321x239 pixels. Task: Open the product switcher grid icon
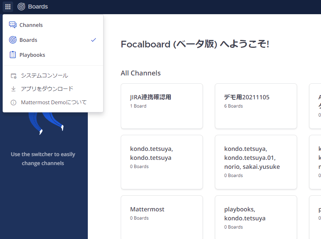point(8,7)
